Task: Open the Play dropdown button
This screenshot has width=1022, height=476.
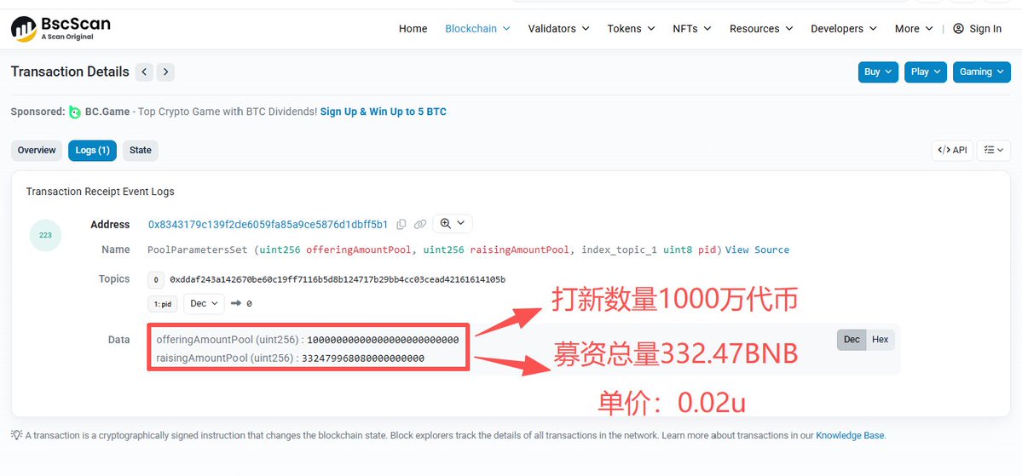Action: point(926,72)
